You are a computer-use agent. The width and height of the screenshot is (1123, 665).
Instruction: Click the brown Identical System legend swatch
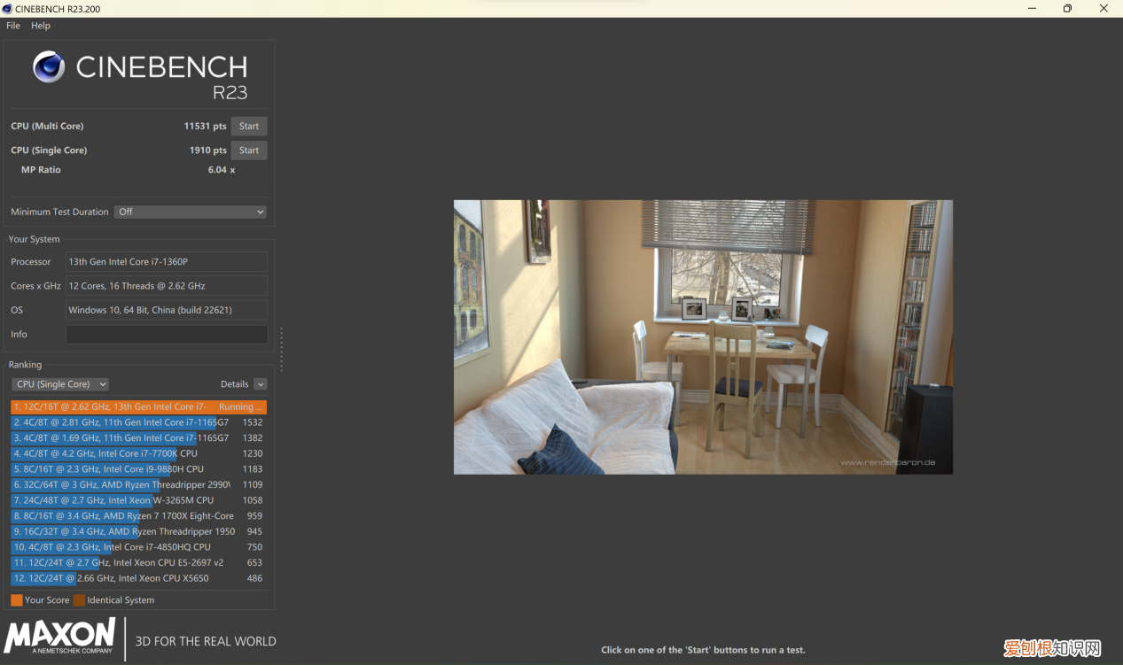coord(79,600)
